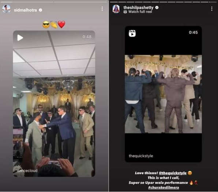218x192 pixels.
Task: Tap the small reel icon beside Watch full reel
Action: click(x=125, y=12)
